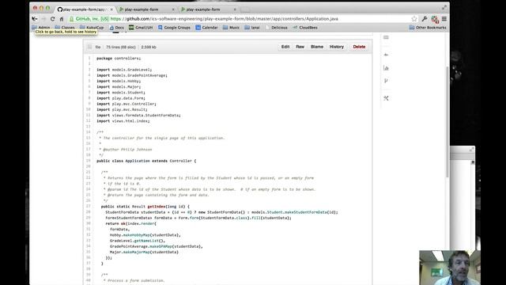The width and height of the screenshot is (506, 285).
Task: Click the line "import play.mvc.Controller;"
Action: pyautogui.click(x=126, y=104)
